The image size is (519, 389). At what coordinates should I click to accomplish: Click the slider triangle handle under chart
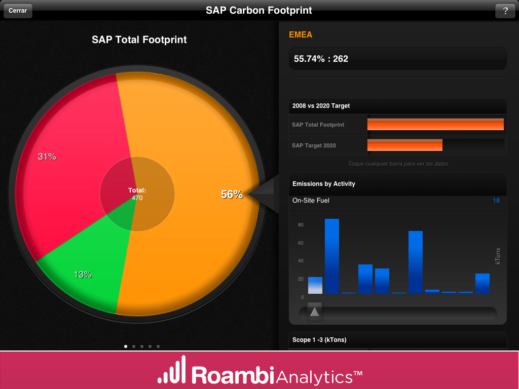[315, 312]
